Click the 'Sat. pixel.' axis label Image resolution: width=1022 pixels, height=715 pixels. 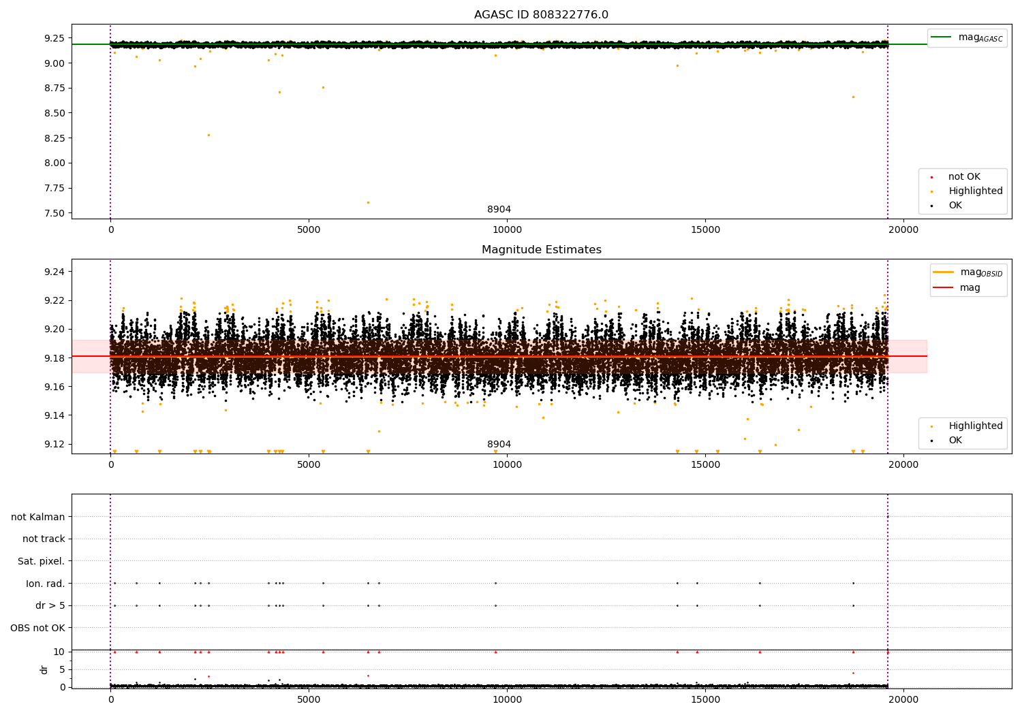(42, 561)
